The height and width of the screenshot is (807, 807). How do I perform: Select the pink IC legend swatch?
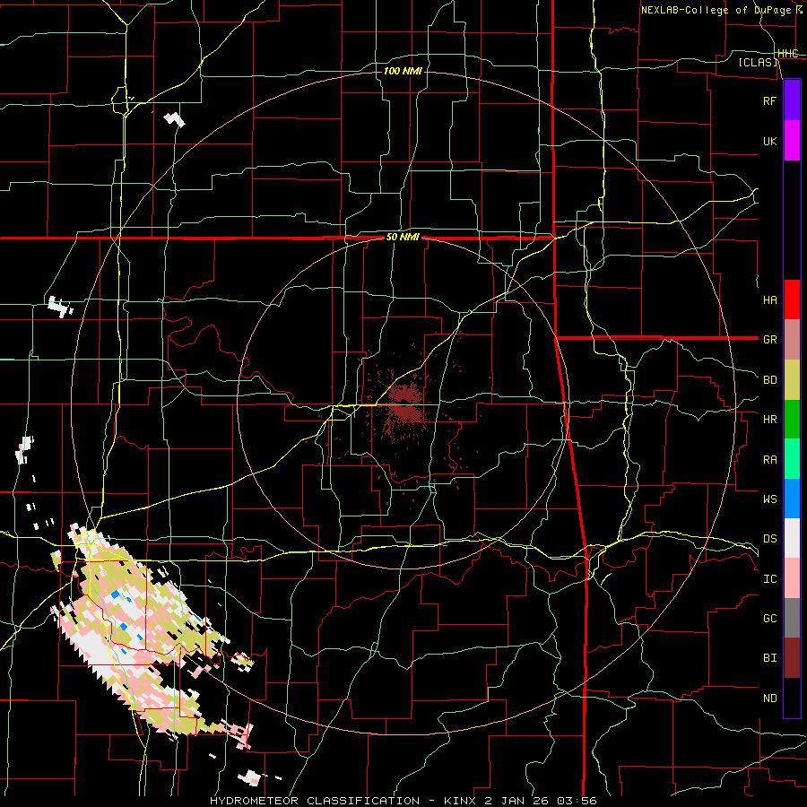point(792,578)
